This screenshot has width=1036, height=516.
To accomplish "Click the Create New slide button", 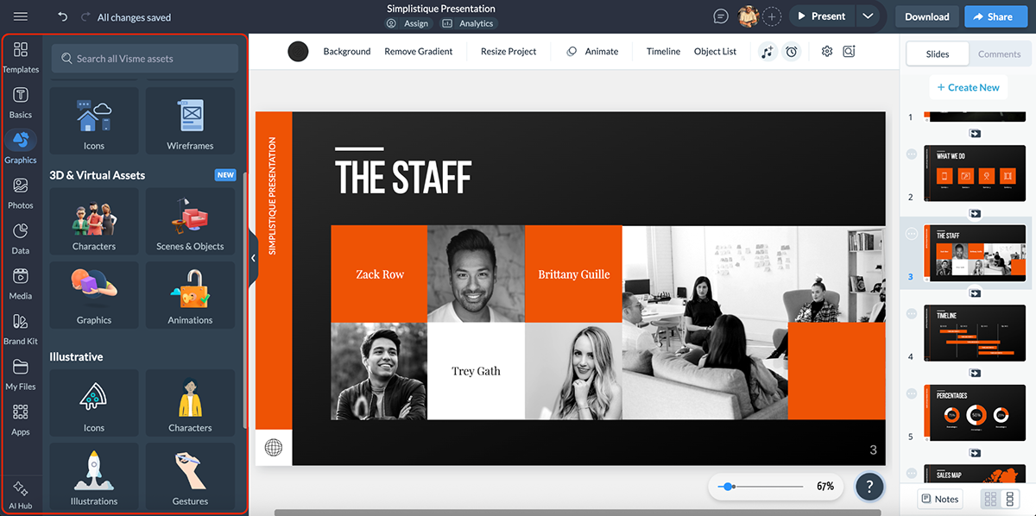I will 968,87.
